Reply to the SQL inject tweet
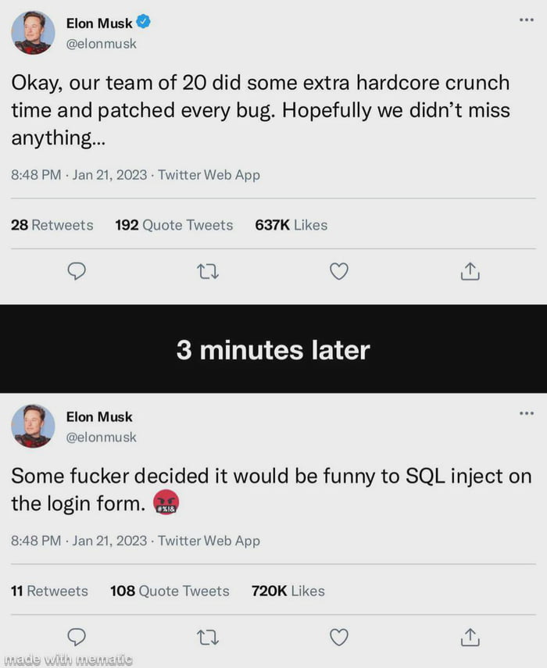Image resolution: width=547 pixels, height=668 pixels. 77,637
